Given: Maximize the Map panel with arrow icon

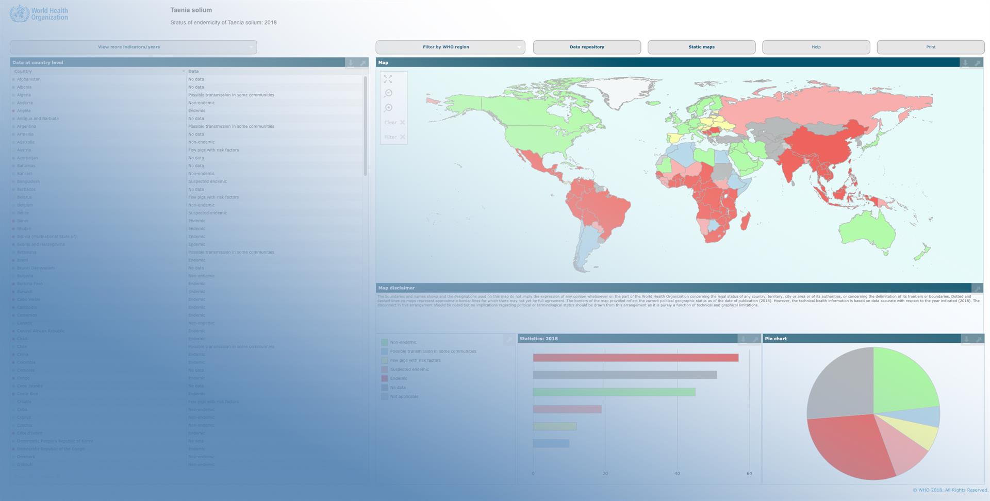Looking at the screenshot, I should click(977, 63).
